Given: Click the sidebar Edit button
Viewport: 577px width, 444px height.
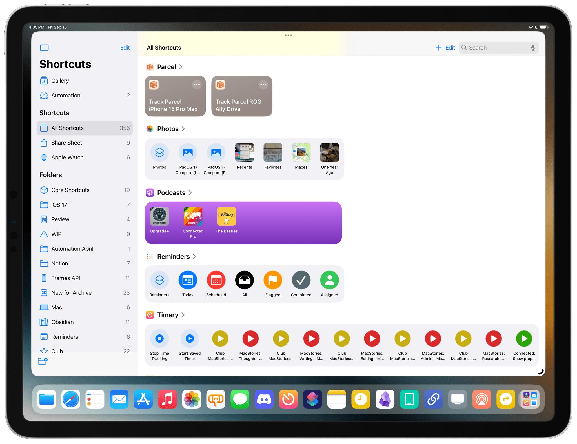Looking at the screenshot, I should pyautogui.click(x=125, y=48).
